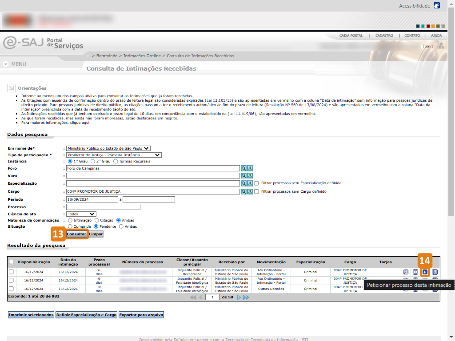This screenshot has width=455, height=341.
Task: Click Exportar para arquivo button
Action: pos(141,315)
